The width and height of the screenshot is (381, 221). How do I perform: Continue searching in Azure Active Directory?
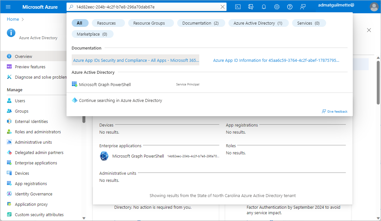120,101
